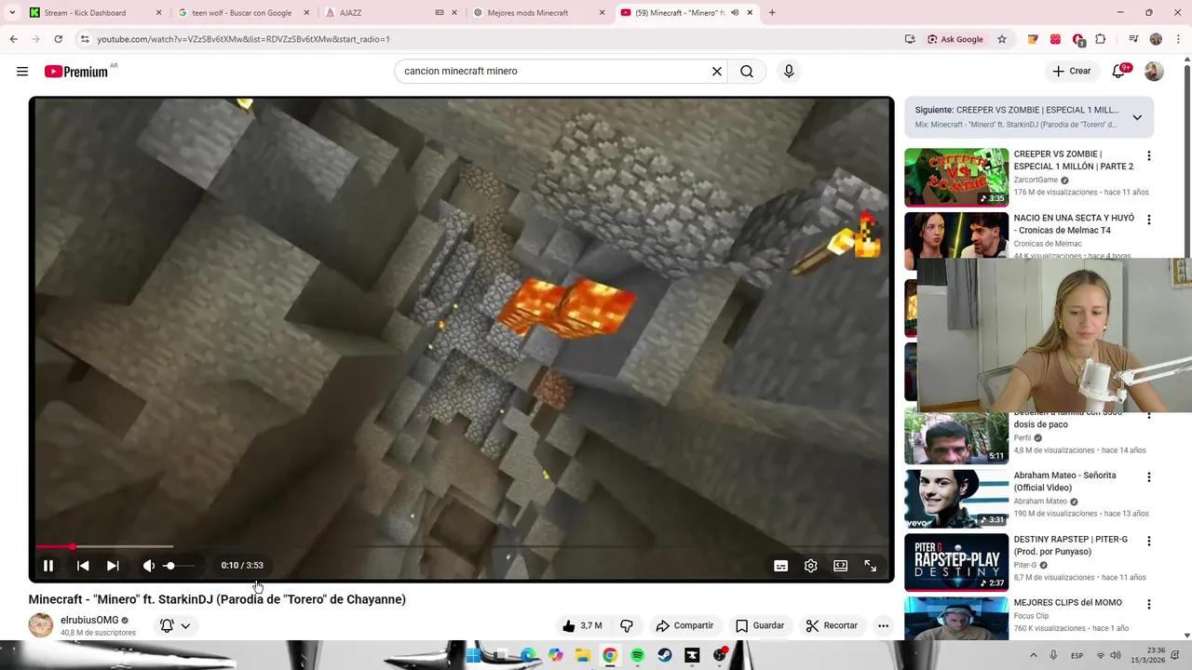
Task: Adjust the player volume slider
Action: tap(179, 565)
